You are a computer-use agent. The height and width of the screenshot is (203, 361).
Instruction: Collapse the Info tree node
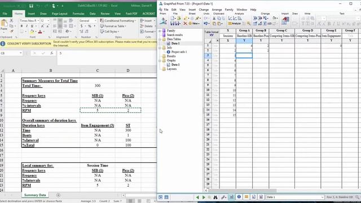(160, 48)
